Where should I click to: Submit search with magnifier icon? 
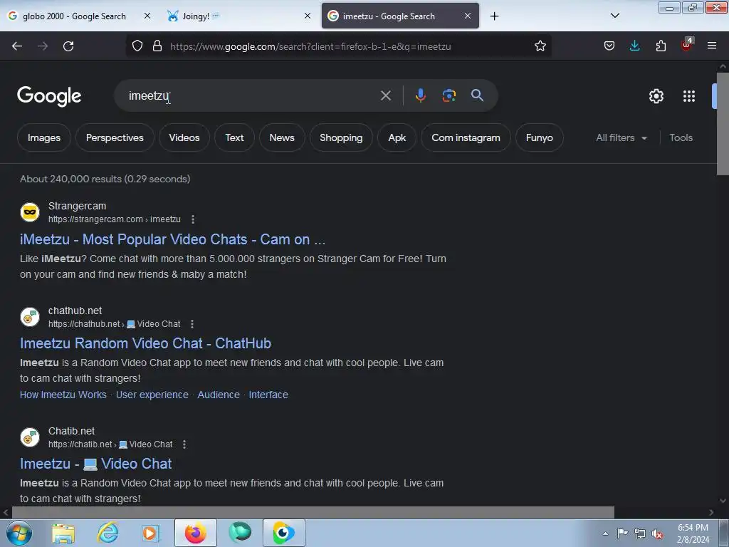click(x=477, y=95)
